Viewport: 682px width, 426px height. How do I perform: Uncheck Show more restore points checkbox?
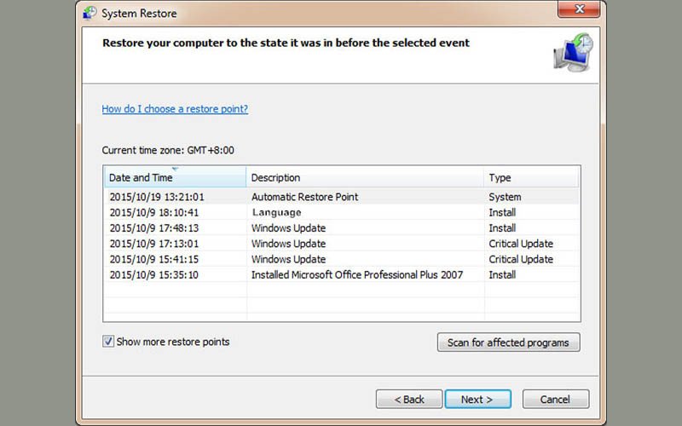coord(108,342)
